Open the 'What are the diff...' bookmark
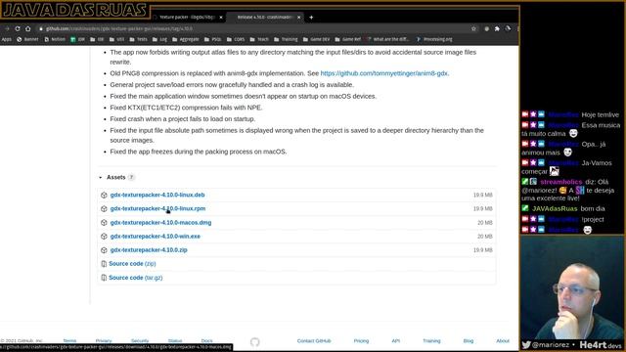 point(388,39)
